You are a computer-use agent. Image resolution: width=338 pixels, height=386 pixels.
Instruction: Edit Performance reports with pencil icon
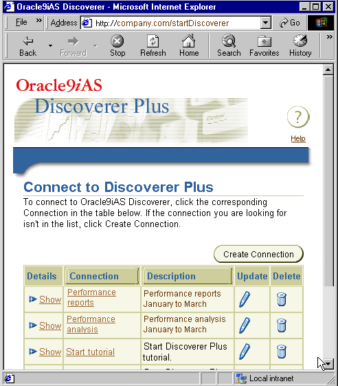click(x=245, y=299)
